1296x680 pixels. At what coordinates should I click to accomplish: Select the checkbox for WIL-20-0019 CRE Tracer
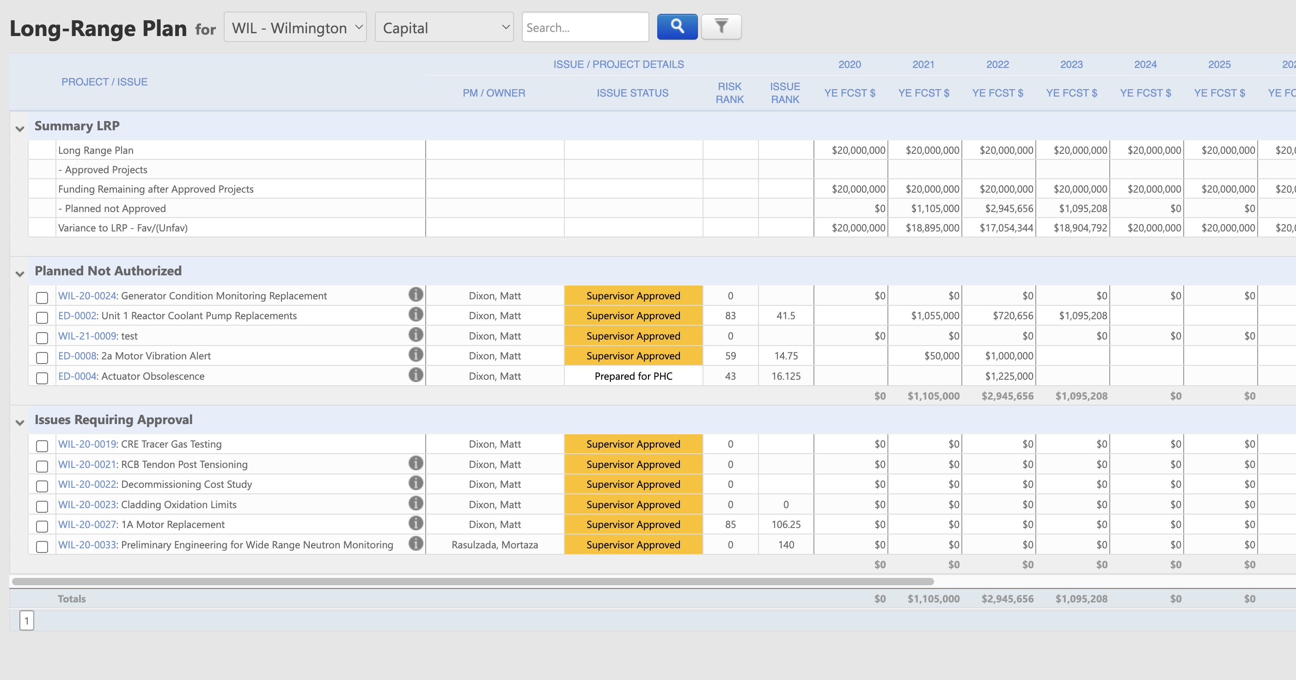(42, 446)
